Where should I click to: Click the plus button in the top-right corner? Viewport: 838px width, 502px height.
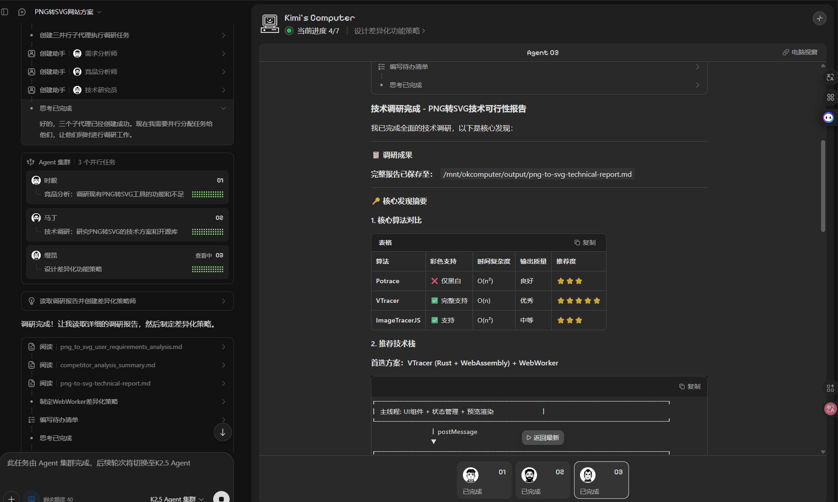point(819,18)
